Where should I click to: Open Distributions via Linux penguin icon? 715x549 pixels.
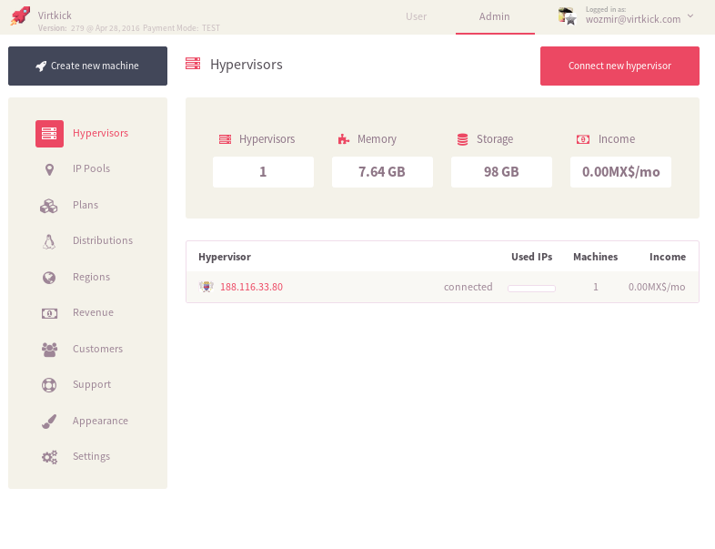pyautogui.click(x=49, y=241)
